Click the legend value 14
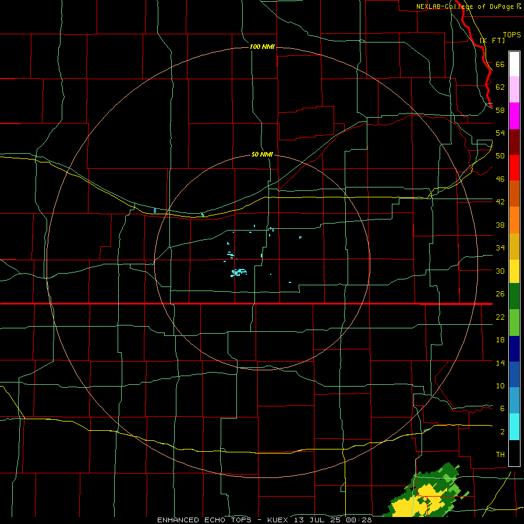524x524 pixels. click(x=500, y=363)
